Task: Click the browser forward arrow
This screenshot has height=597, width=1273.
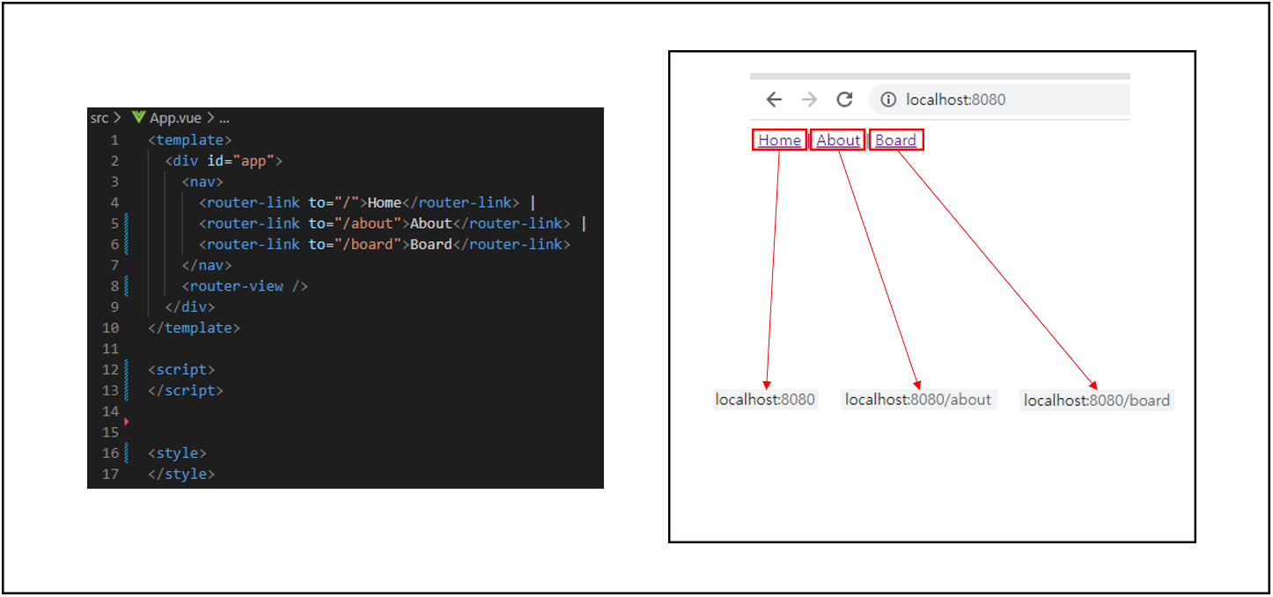Action: pos(809,99)
